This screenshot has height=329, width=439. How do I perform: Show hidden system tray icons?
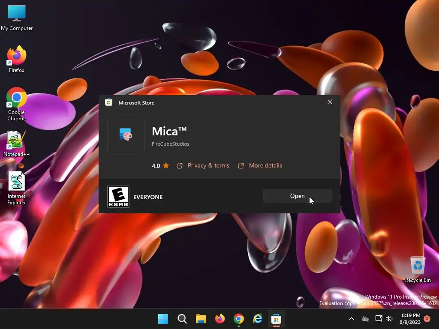(352, 319)
